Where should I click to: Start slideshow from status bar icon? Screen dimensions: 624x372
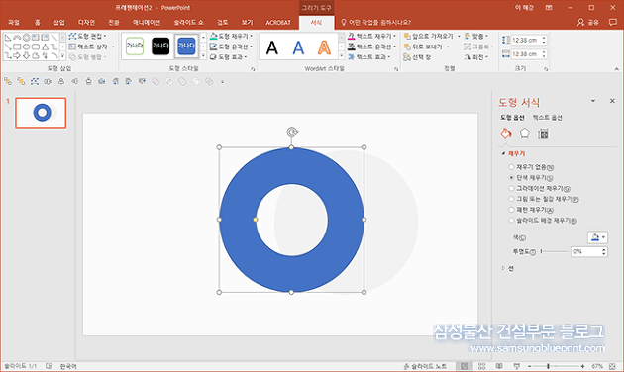click(x=517, y=366)
